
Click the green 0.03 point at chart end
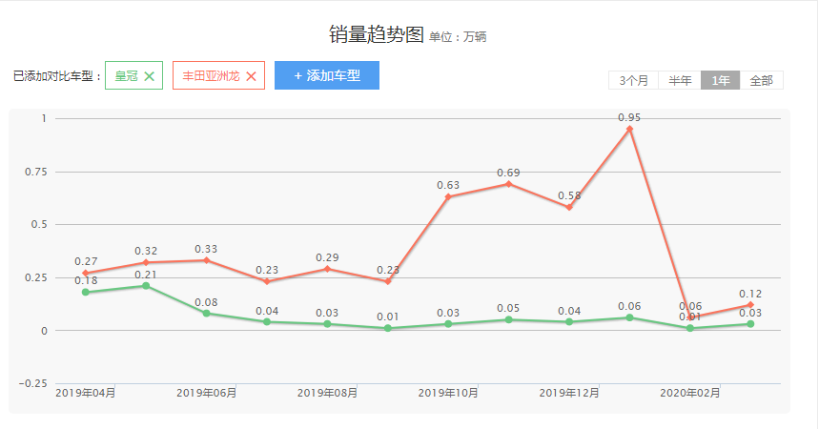(750, 324)
